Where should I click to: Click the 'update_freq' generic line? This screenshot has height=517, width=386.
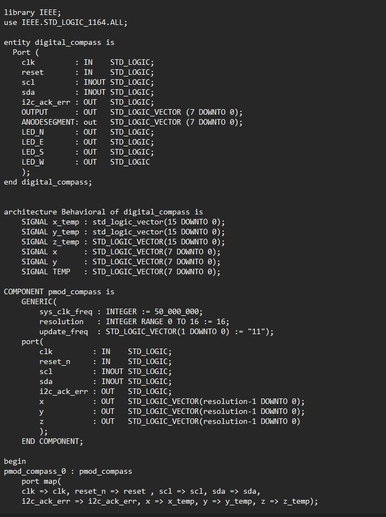pyautogui.click(x=156, y=331)
